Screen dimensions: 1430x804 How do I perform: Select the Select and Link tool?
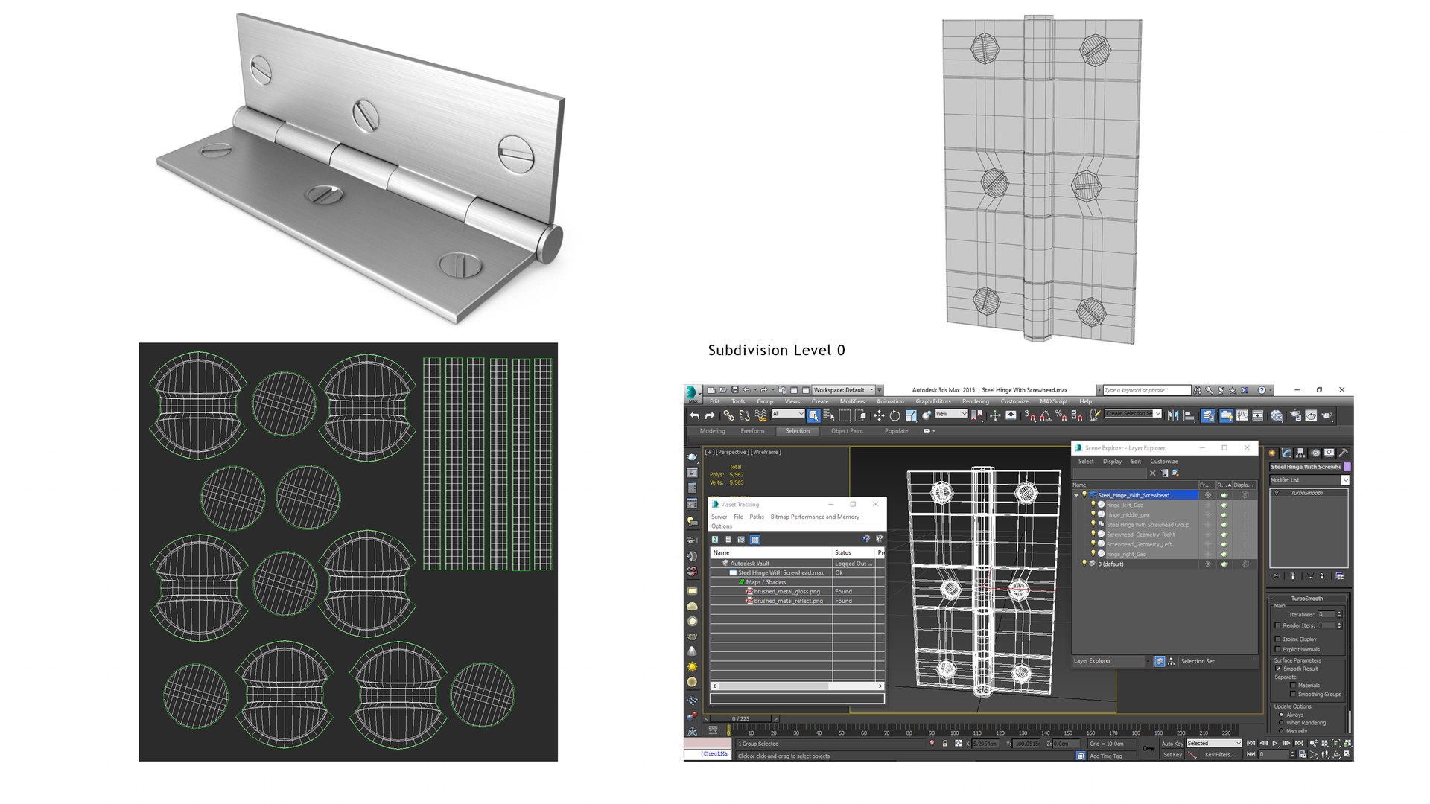[x=728, y=415]
